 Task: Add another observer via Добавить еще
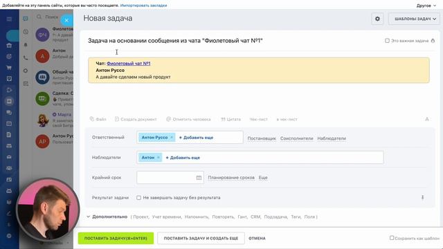pos(183,158)
